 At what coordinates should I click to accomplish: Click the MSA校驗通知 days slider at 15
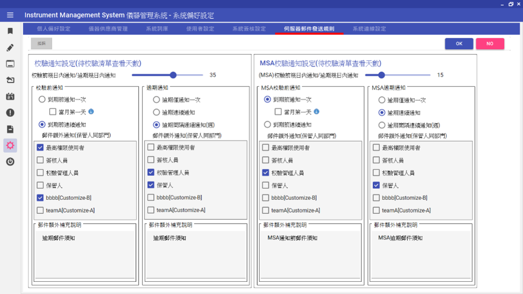[x=382, y=75]
